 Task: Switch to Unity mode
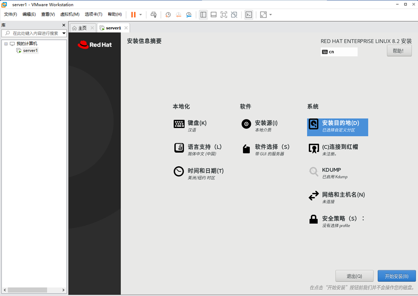234,15
